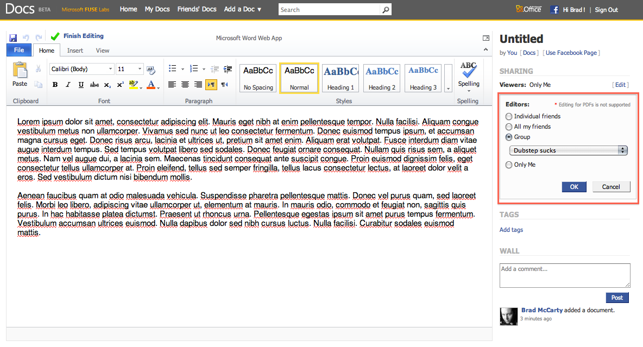This screenshot has width=643, height=347.
Task: Click the Add tags link
Action: coord(511,230)
